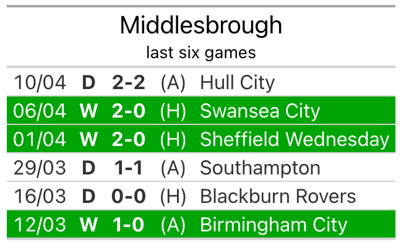Select Blackburn Rovers match entry

pyautogui.click(x=201, y=196)
